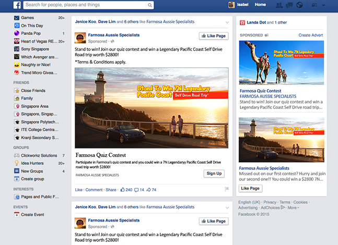Open the lighthouse ad image in first post
The image size is (338, 245).
click(x=151, y=108)
